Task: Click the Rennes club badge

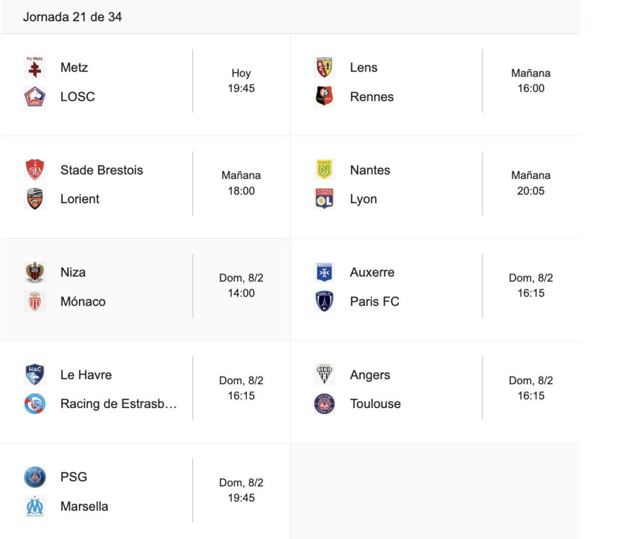Action: [x=324, y=97]
